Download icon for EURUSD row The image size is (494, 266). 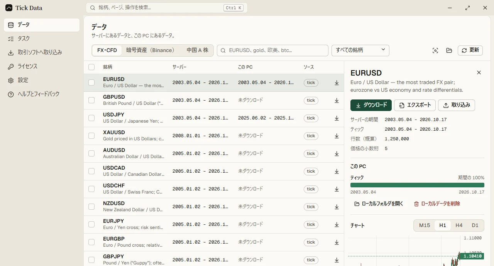click(337, 82)
